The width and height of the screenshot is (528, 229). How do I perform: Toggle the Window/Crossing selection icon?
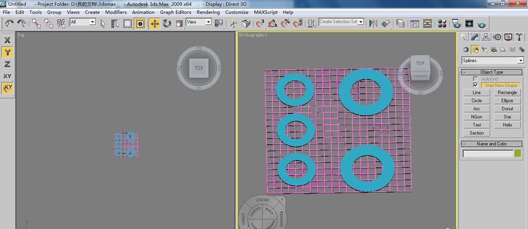pos(140,23)
